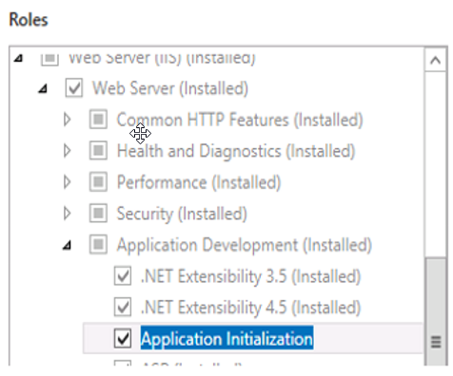Collapse the Application Development node
The width and height of the screenshot is (453, 376).
[x=67, y=245]
